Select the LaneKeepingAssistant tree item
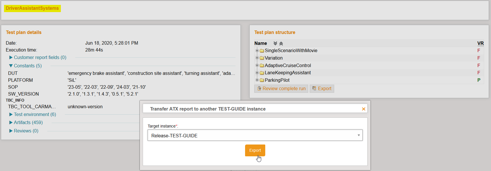This screenshot has height=171, width=491. pyautogui.click(x=288, y=73)
